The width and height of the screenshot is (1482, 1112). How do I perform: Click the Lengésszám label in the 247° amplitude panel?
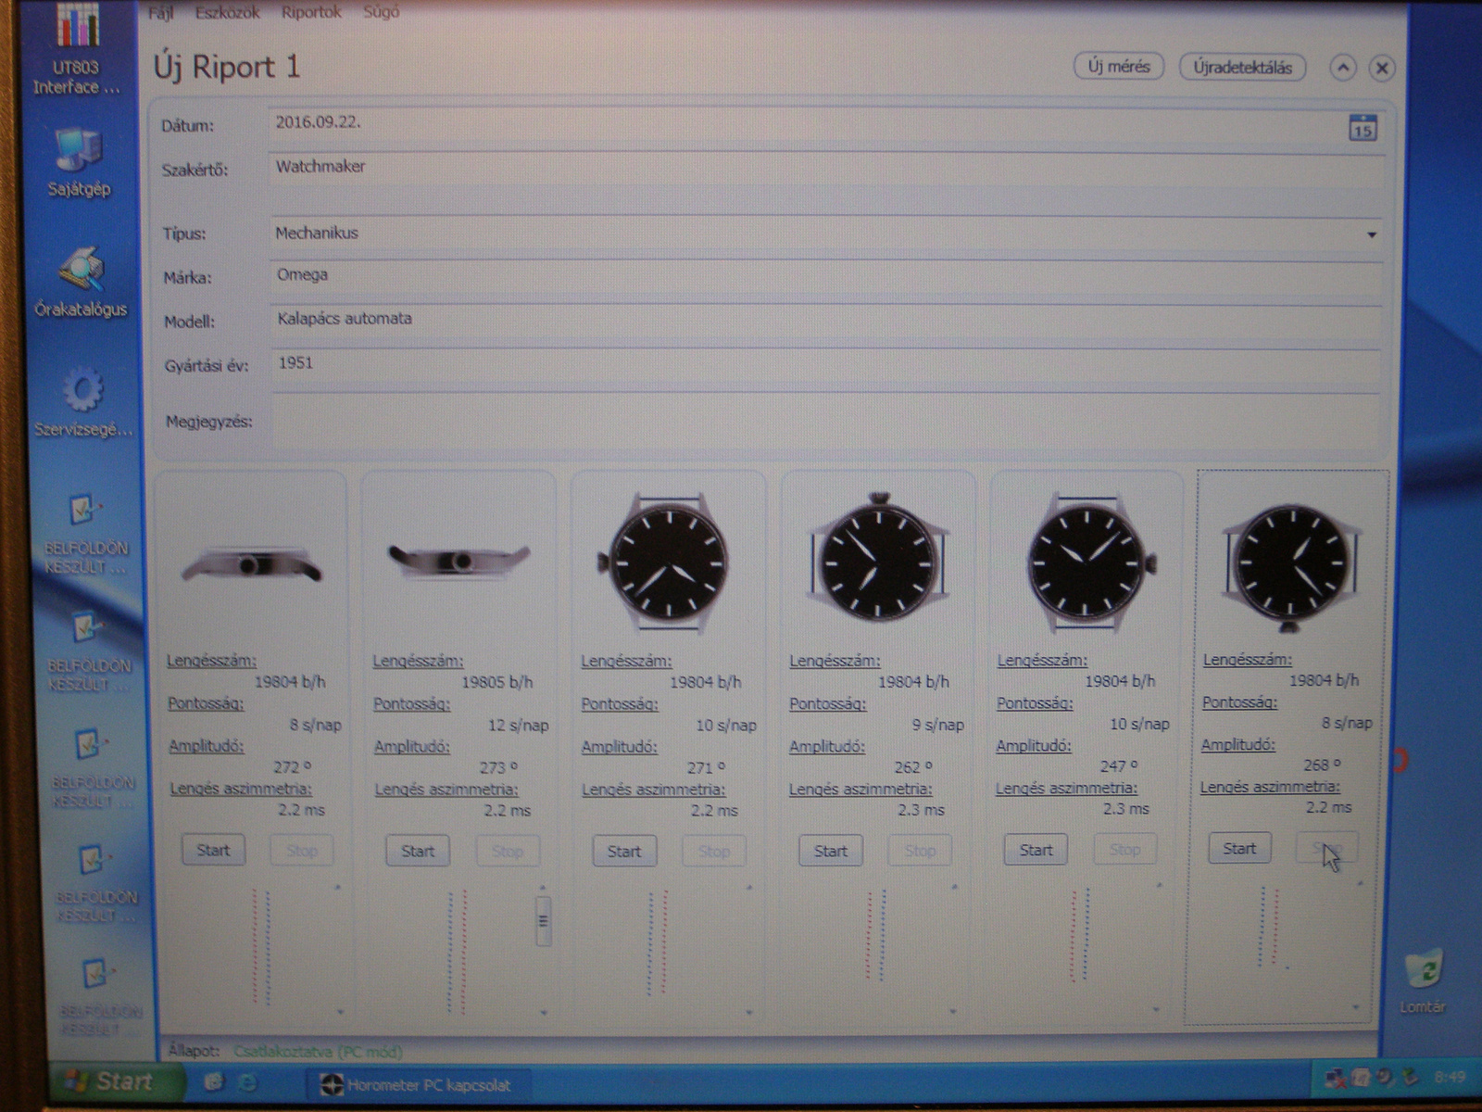pos(1042,660)
